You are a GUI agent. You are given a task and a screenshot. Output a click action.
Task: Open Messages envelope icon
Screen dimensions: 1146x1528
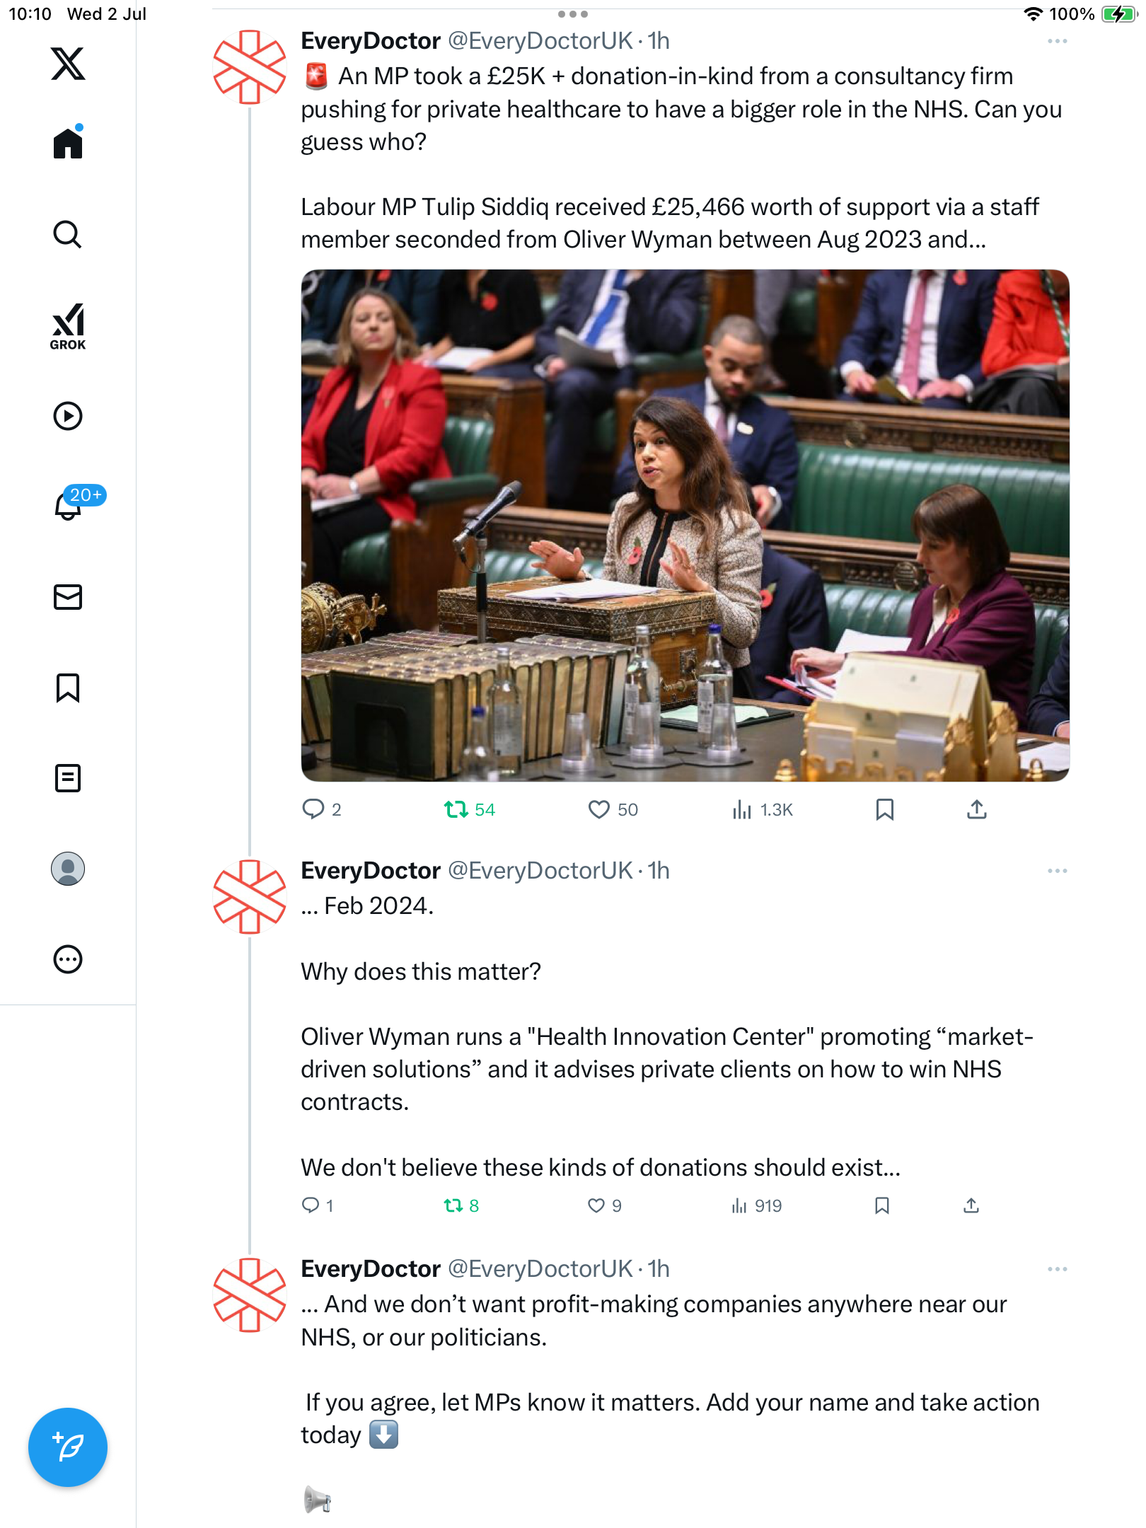point(68,597)
